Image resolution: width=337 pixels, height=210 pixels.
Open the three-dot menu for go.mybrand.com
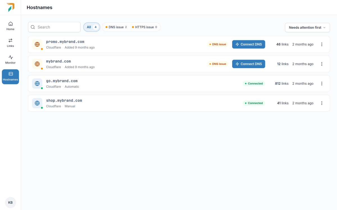322,83
